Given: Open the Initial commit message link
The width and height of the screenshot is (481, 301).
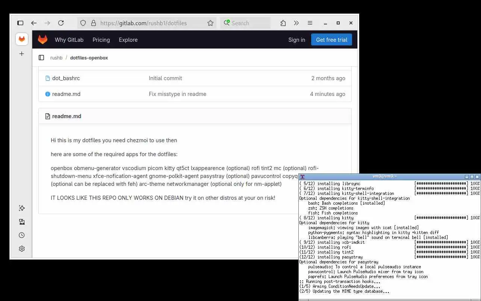Looking at the screenshot, I should click(x=165, y=78).
